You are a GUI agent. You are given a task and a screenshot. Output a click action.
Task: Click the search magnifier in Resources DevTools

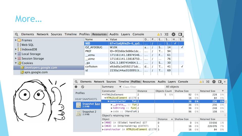click(17, 35)
